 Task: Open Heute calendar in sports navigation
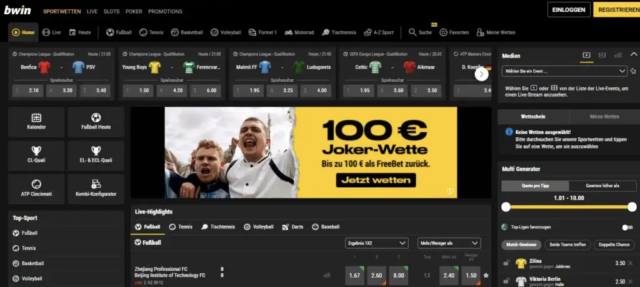click(x=80, y=32)
